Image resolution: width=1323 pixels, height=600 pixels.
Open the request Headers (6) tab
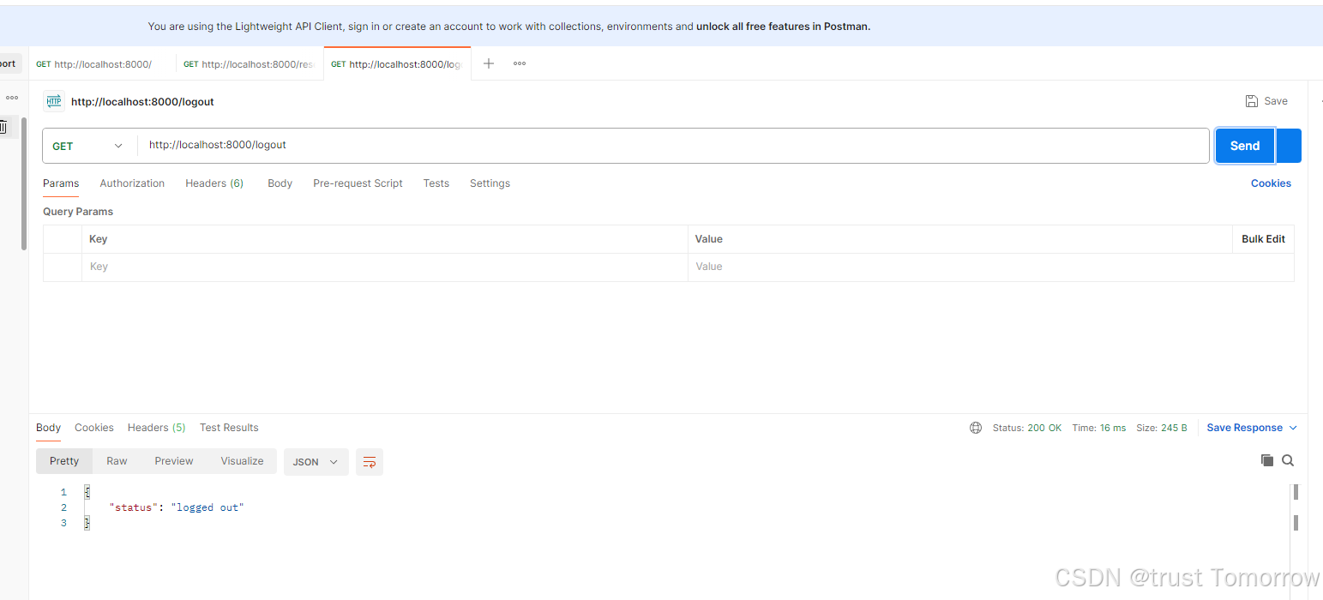[214, 183]
